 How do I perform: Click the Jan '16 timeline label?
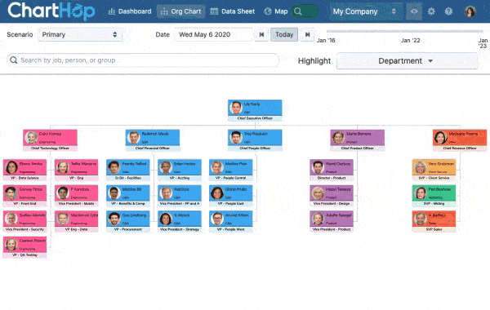[326, 40]
